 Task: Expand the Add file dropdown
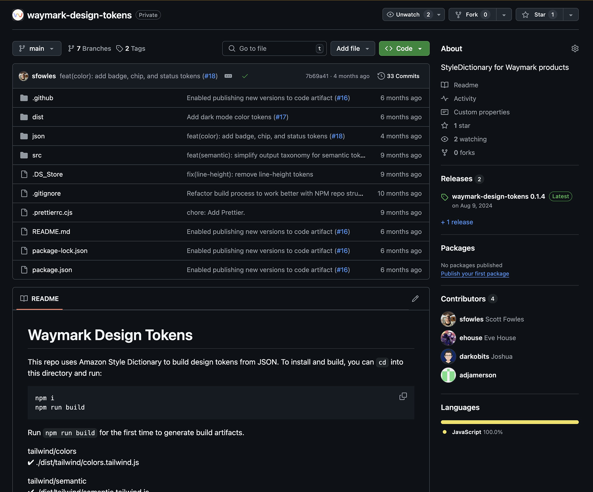(352, 48)
